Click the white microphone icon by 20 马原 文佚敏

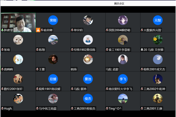[x=142, y=50]
